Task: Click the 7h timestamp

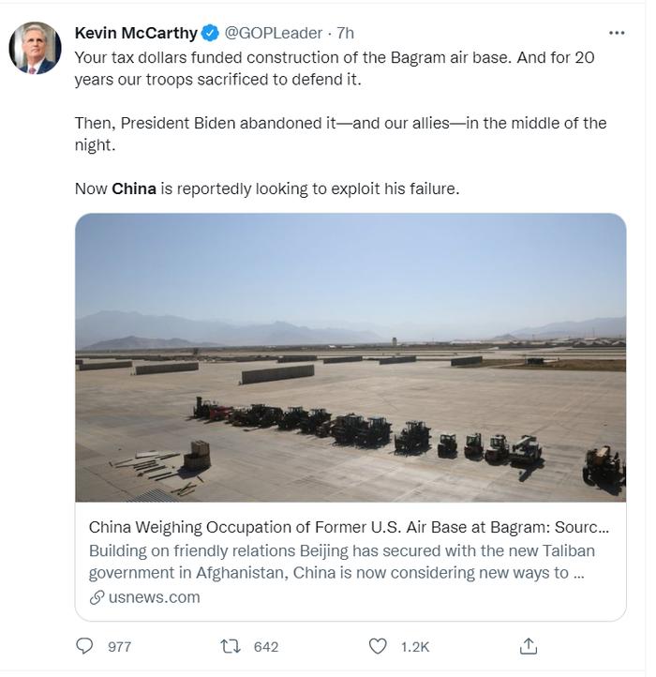Action: coord(345,33)
